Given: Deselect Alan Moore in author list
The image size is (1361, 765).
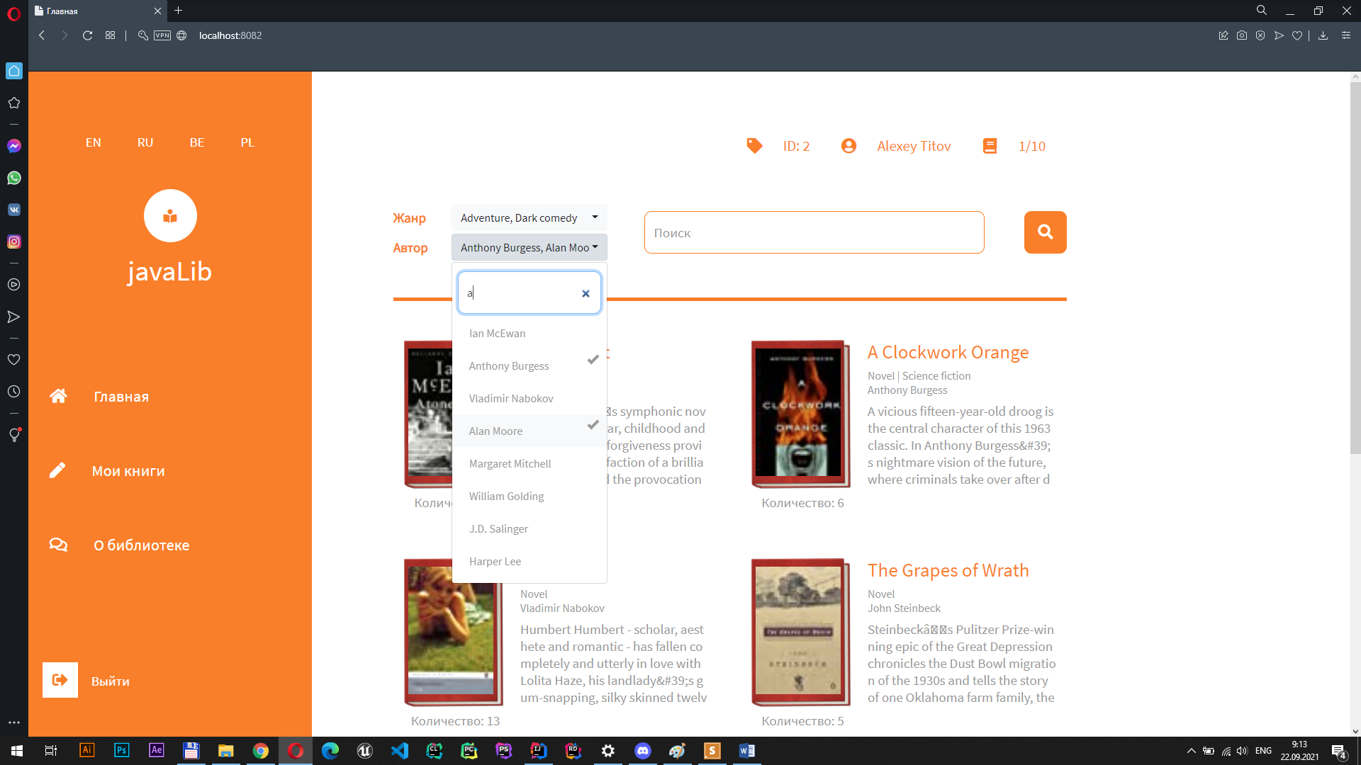Looking at the screenshot, I should pyautogui.click(x=530, y=431).
